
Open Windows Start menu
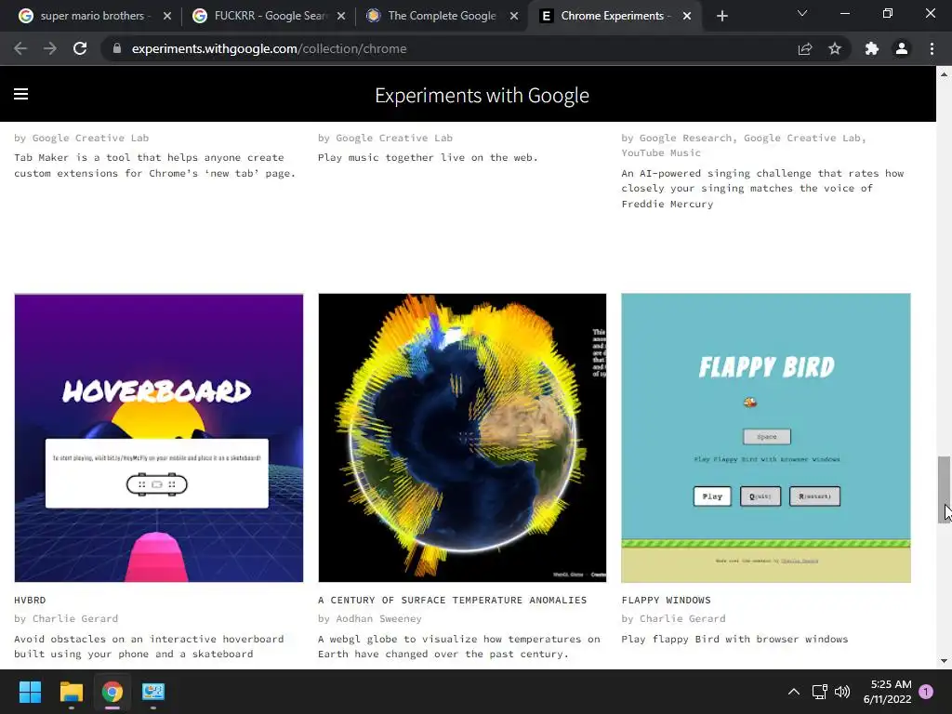click(30, 692)
